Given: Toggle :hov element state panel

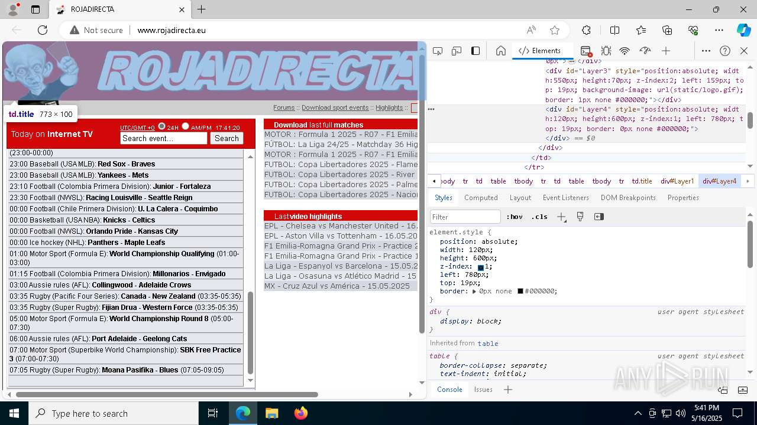Looking at the screenshot, I should coord(515,217).
